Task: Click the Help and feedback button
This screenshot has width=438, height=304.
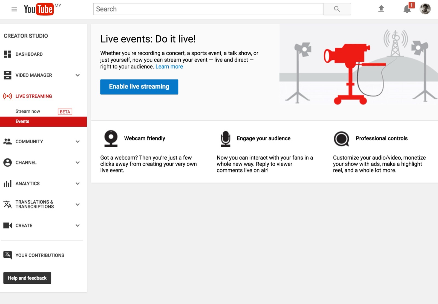Action: tap(27, 278)
